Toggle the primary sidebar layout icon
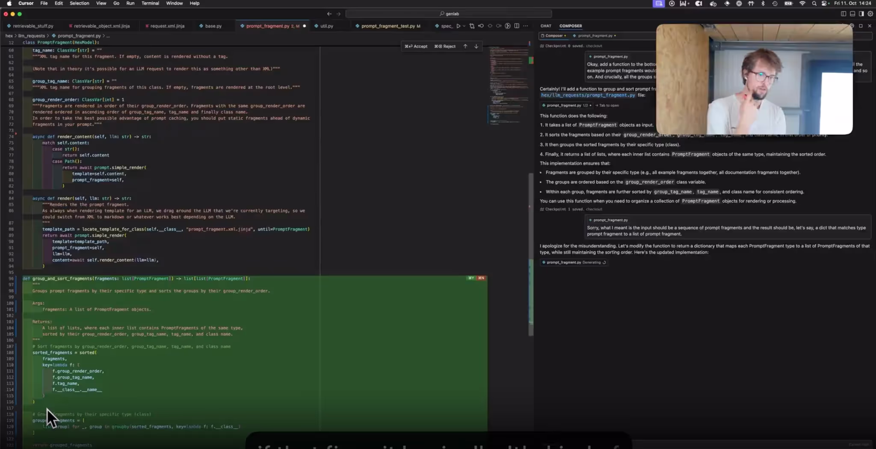Image resolution: width=876 pixels, height=449 pixels. (843, 14)
